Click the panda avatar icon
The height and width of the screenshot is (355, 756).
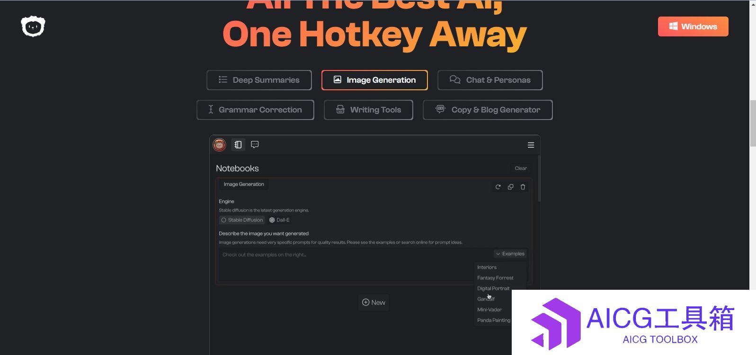(219, 145)
